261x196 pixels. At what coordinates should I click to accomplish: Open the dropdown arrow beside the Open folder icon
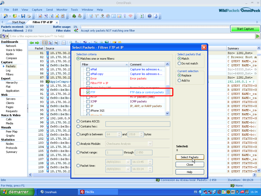coord(19,16)
